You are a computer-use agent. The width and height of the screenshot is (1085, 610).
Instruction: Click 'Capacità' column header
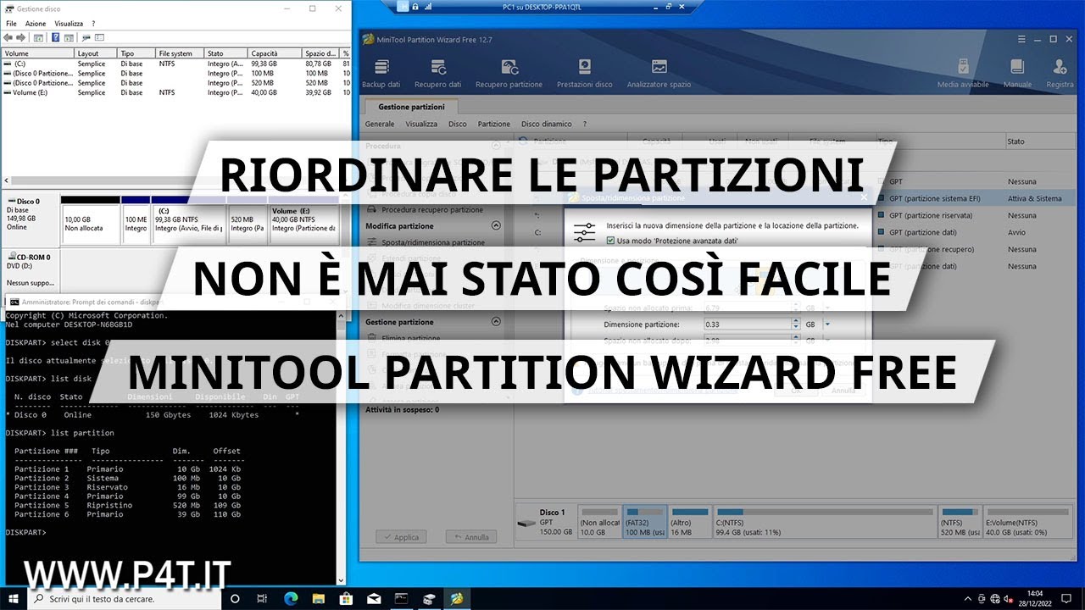[x=275, y=53]
